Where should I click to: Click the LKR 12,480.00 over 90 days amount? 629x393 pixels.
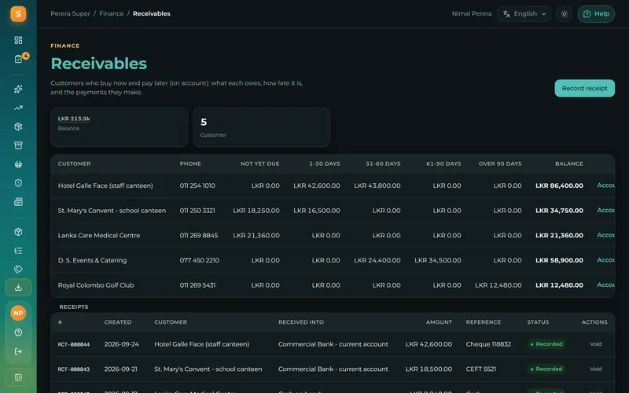point(498,285)
